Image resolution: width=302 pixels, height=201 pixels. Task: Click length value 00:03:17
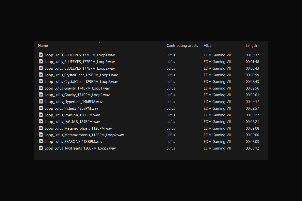[252, 102]
